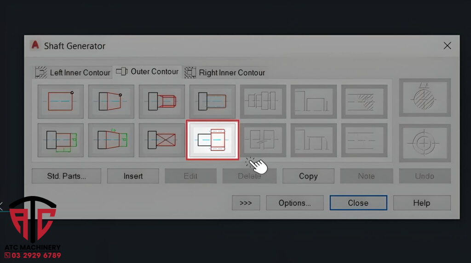Click the highlighted Gear segment icon
The height and width of the screenshot is (263, 471).
coord(212,140)
